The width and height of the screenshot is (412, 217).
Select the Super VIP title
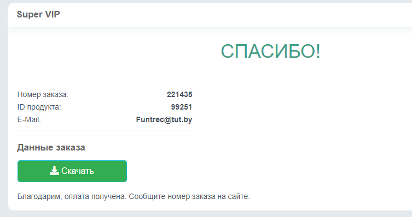(38, 14)
